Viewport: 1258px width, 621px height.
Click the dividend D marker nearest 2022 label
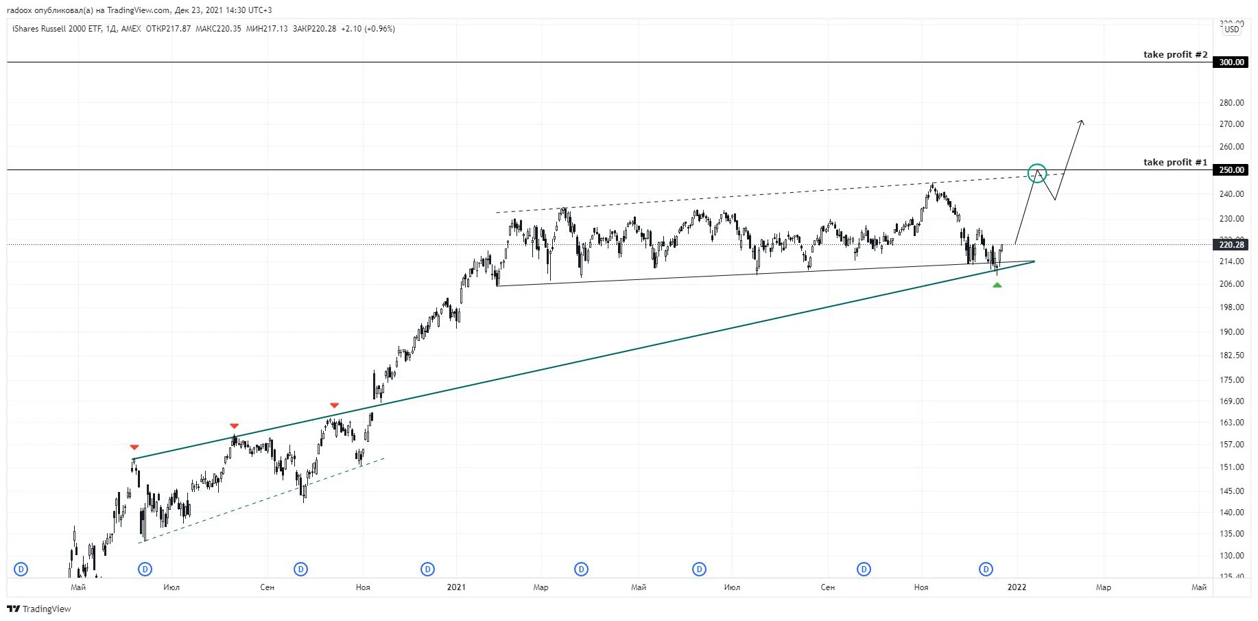[x=986, y=569]
